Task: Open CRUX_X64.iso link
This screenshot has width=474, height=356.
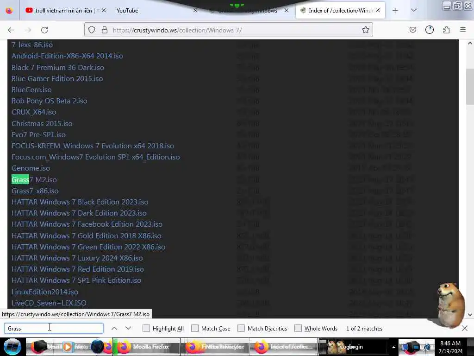Action: [34, 112]
